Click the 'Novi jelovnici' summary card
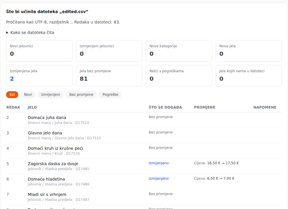 tap(39, 51)
